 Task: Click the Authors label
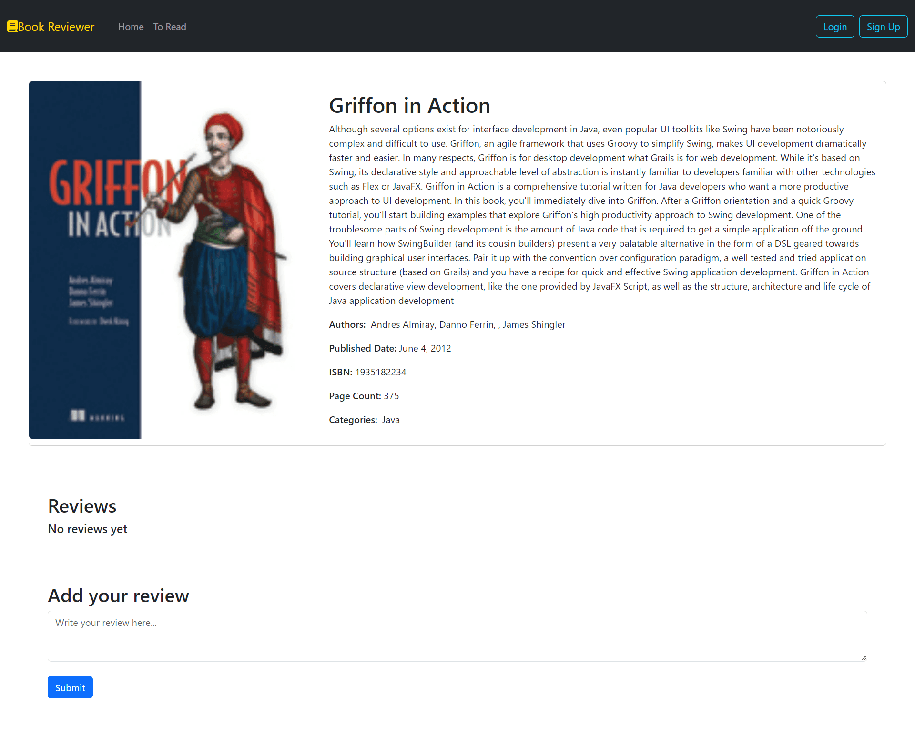[x=347, y=324]
